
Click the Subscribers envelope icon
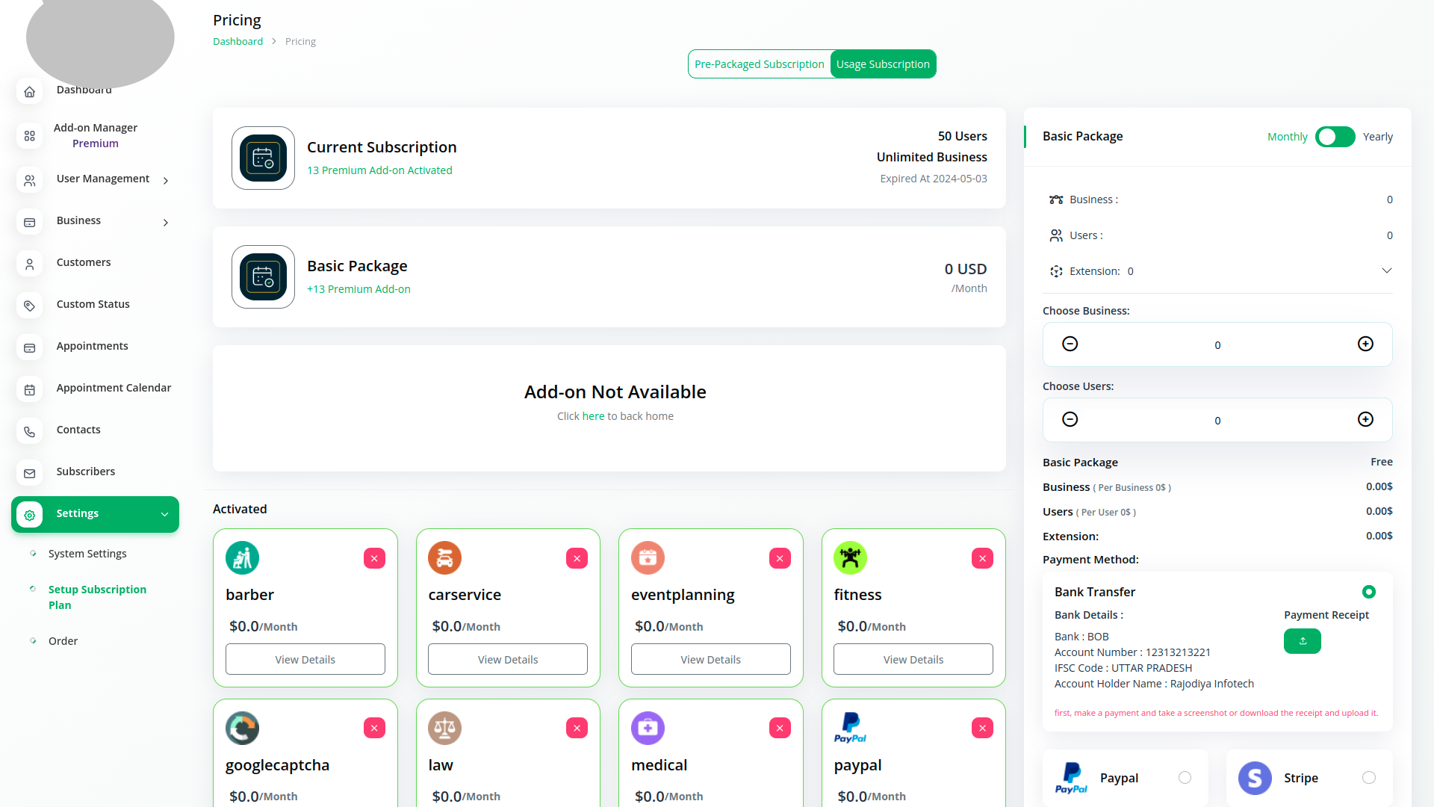[30, 474]
